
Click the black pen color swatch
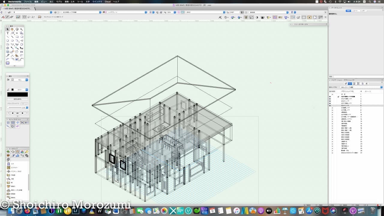pyautogui.click(x=17, y=94)
